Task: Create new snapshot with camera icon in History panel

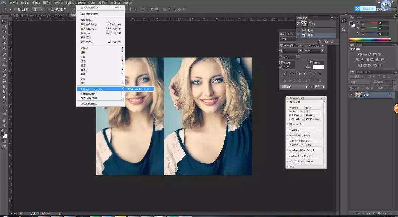Action: 326,41
